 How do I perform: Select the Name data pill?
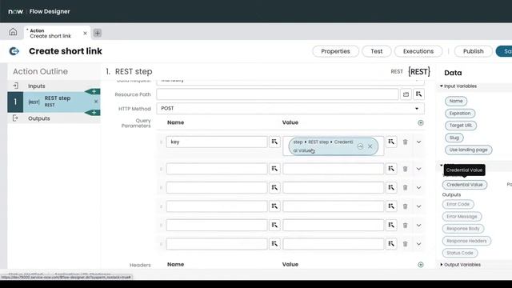coord(456,102)
